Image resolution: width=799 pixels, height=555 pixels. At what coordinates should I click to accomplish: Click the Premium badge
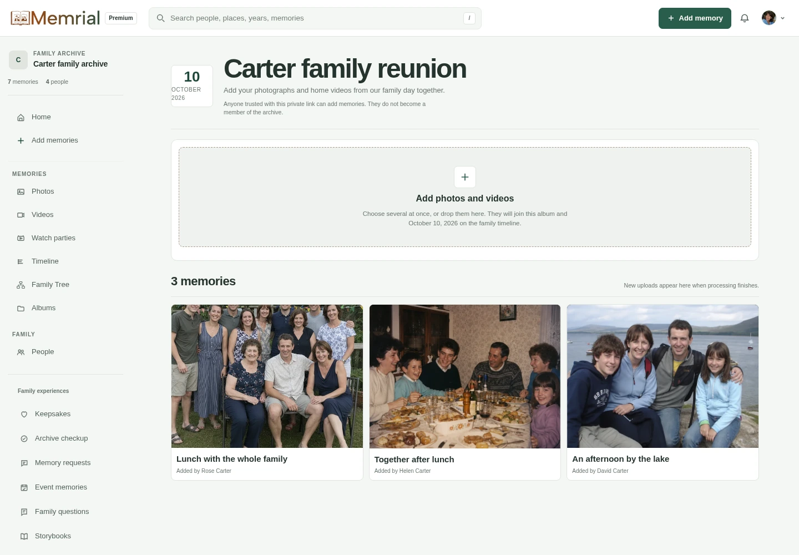(121, 18)
